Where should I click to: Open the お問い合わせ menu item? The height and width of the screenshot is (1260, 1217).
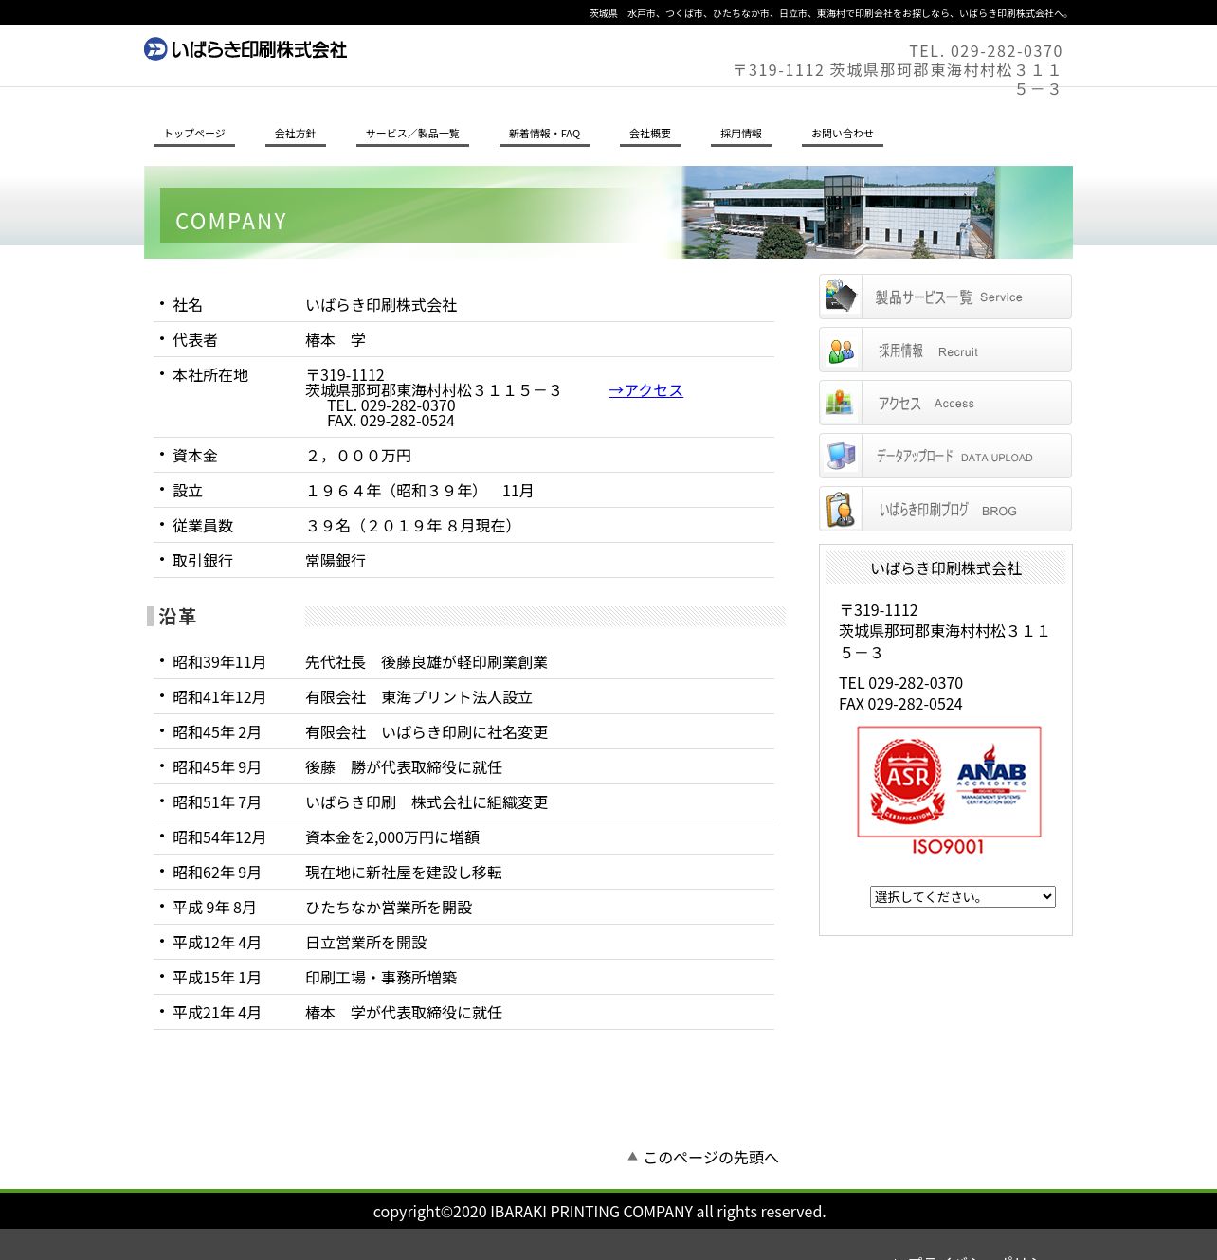[843, 134]
